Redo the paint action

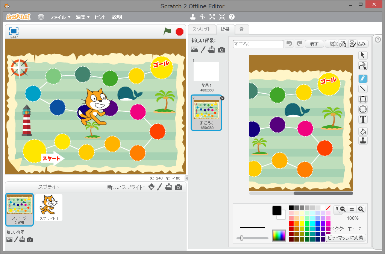point(299,44)
